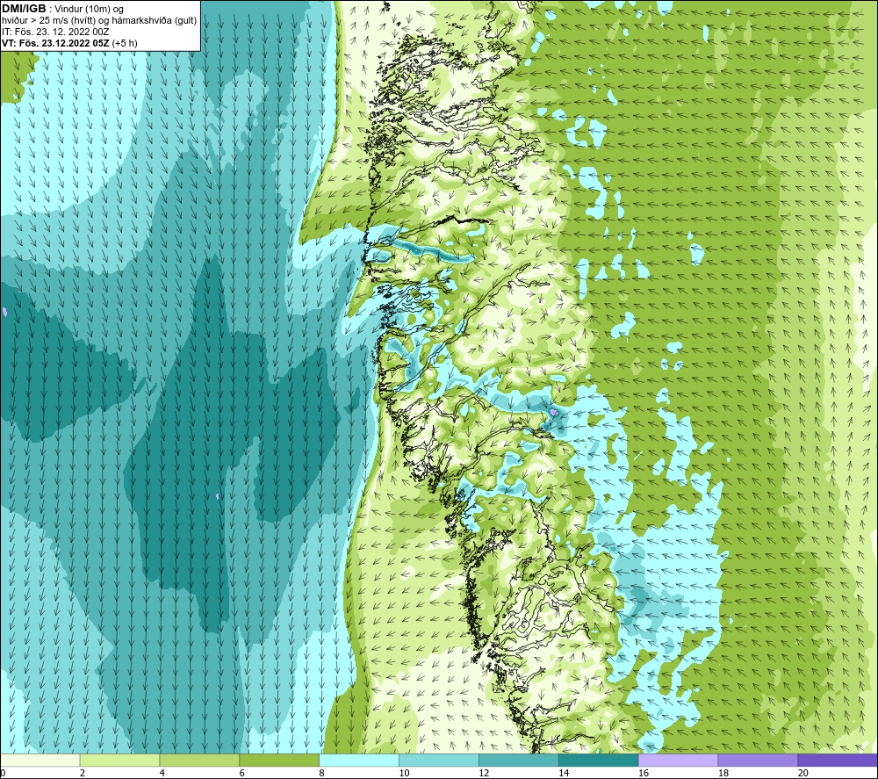The width and height of the screenshot is (878, 779).
Task: Click the scale label '12'
Action: click(484, 774)
